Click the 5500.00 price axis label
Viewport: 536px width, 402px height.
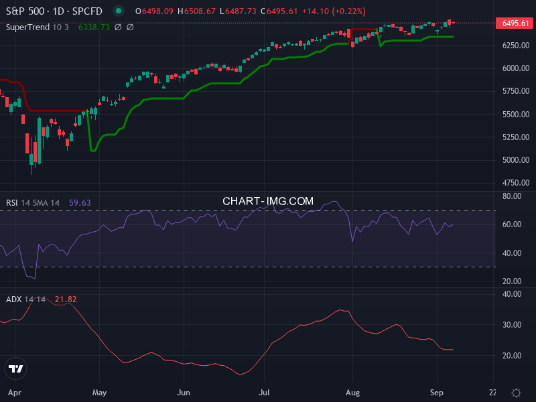coord(516,115)
